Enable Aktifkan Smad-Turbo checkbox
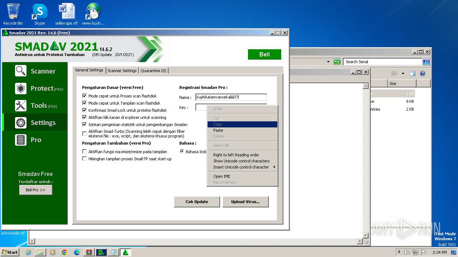458x257 pixels. [84, 133]
